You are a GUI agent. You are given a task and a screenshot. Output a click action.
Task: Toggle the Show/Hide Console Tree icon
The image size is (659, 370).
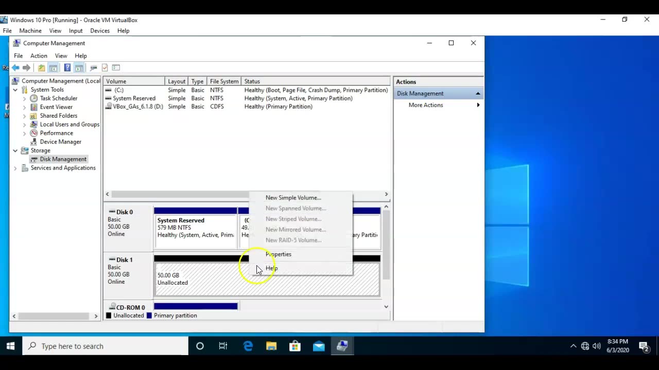tap(53, 68)
